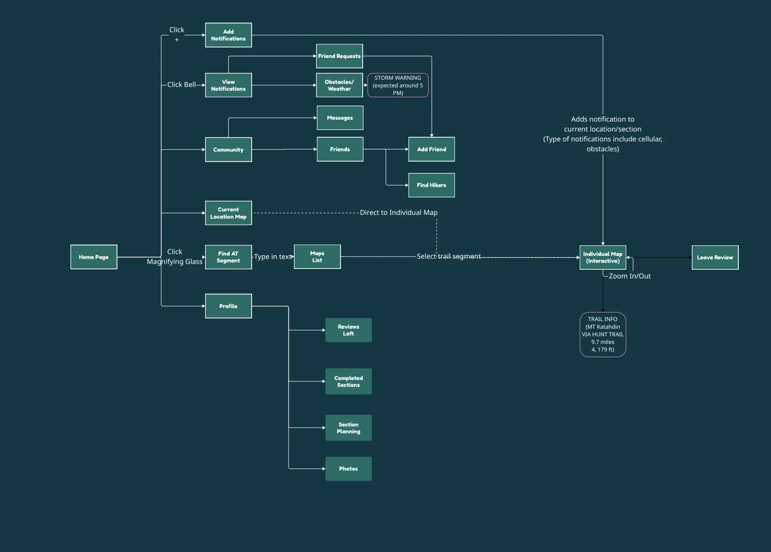Viewport: 771px width, 552px height.
Task: Click the Friend Requests box
Action: 339,56
